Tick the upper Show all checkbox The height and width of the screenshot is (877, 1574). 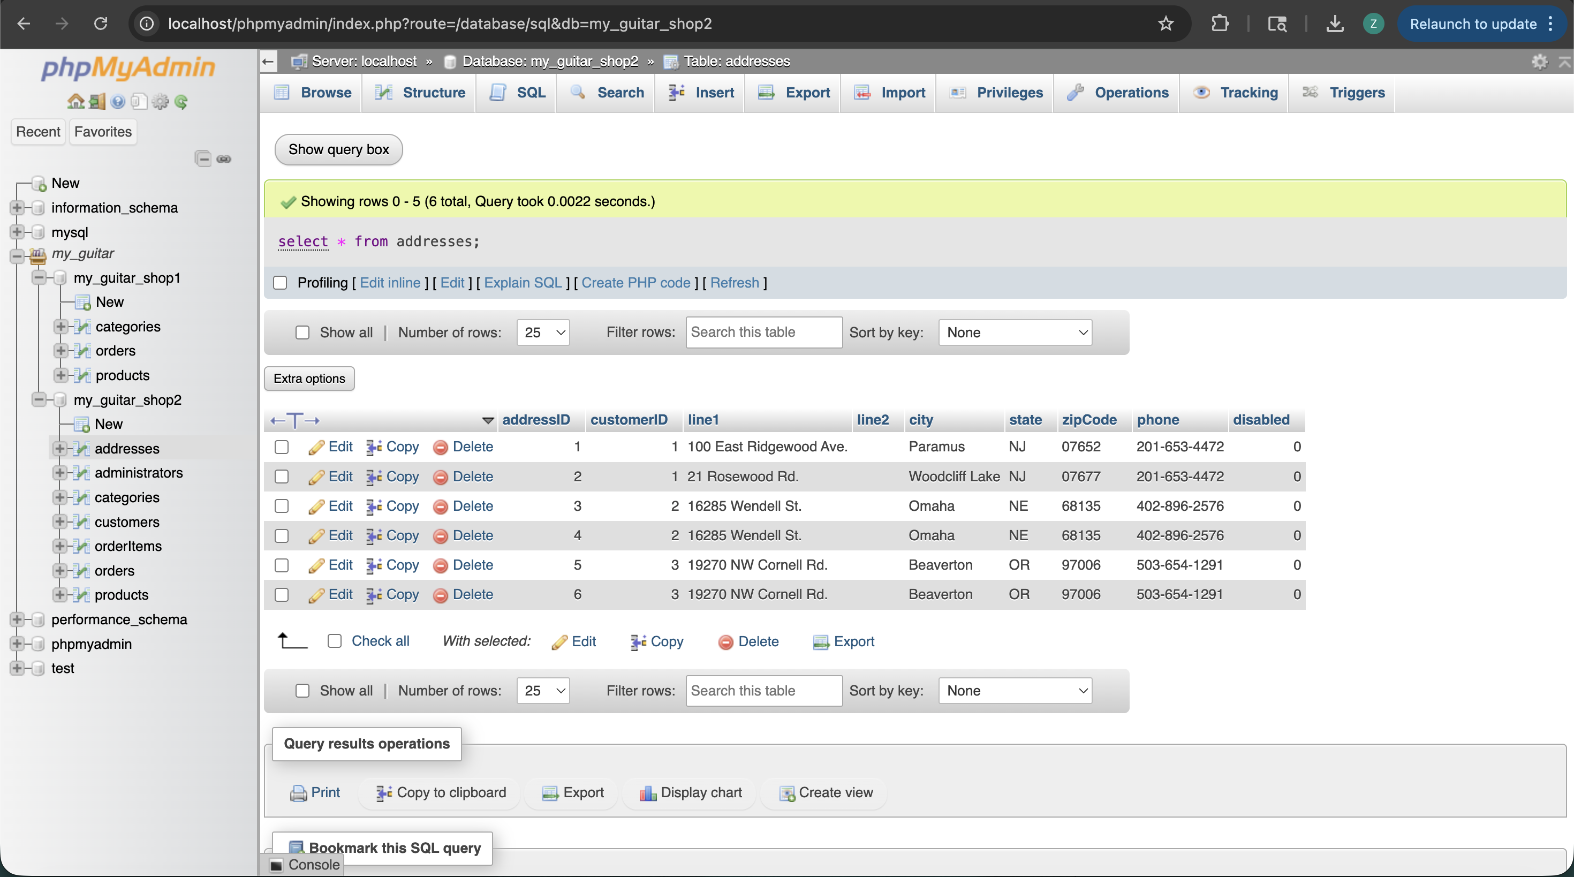(x=302, y=332)
